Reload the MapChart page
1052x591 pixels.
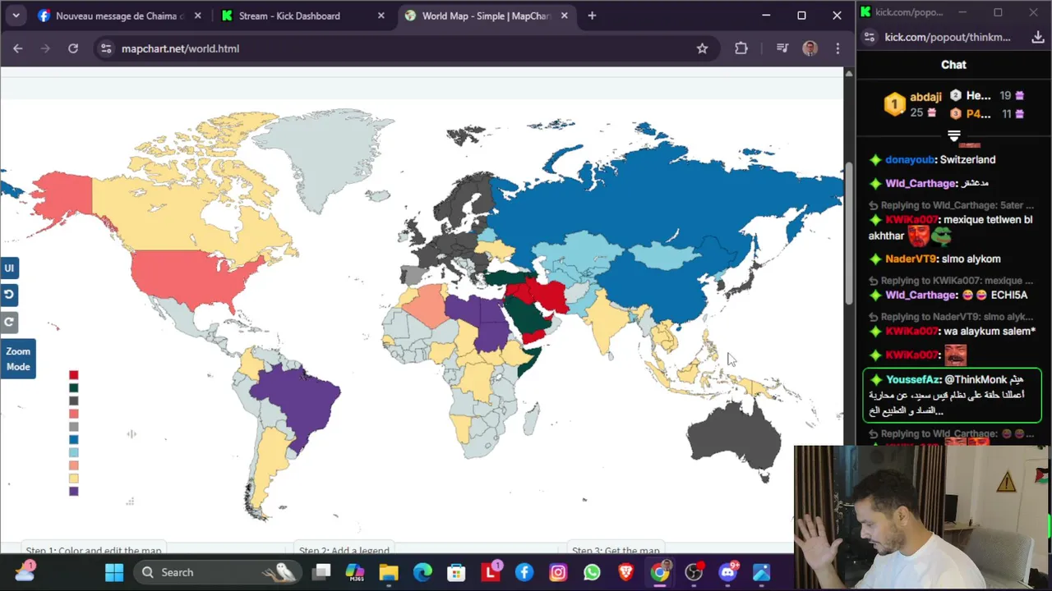73,48
